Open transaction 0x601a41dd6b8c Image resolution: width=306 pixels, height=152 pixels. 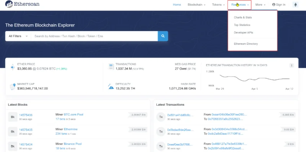pyautogui.click(x=180, y=115)
